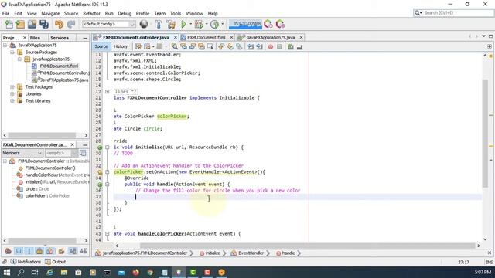Open File Explorer from the taskbar
The width and height of the screenshot is (495, 278).
click(x=64, y=272)
